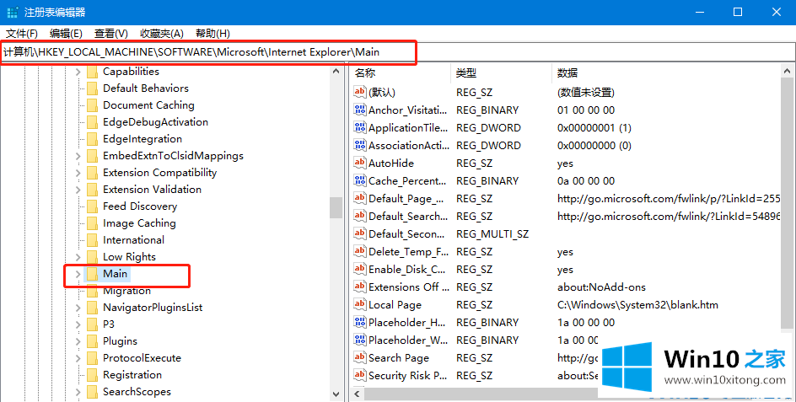Click the Default_Secon... multi-string icon
Screen dimensions: 796x402
(x=360, y=233)
